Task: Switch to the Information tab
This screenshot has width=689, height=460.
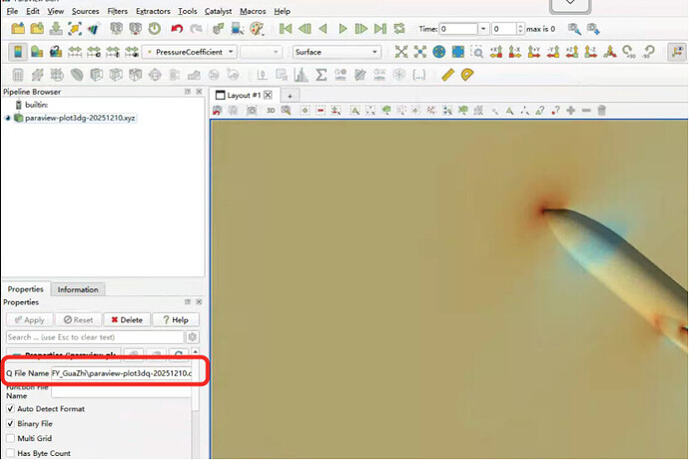Action: coord(78,289)
